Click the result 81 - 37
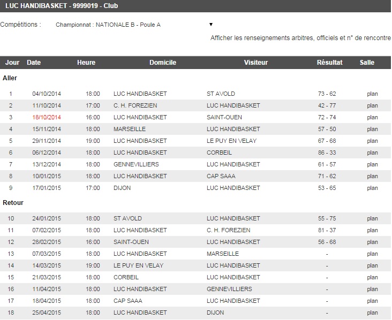The height and width of the screenshot is (320, 392). [x=327, y=230]
